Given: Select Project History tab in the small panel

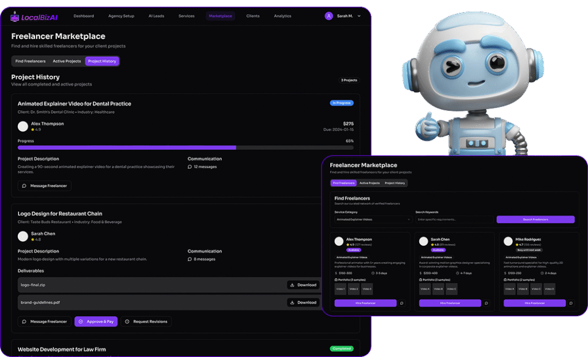Looking at the screenshot, I should (x=395, y=183).
